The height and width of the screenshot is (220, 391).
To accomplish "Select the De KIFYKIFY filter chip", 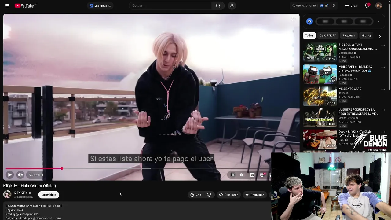I will click(327, 35).
